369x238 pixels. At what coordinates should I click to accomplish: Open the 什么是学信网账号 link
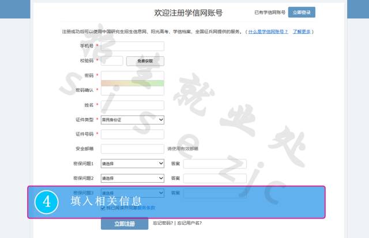[x=268, y=32]
